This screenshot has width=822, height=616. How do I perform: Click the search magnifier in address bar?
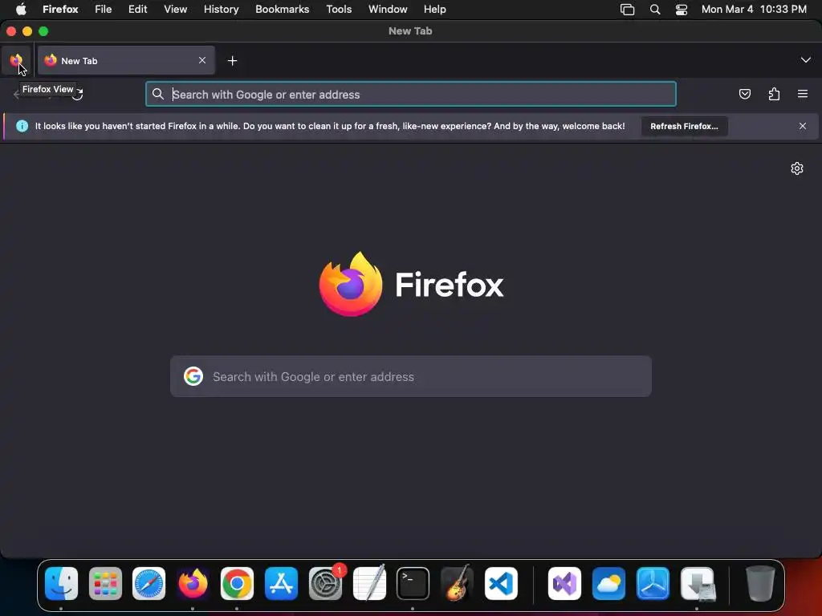pyautogui.click(x=158, y=95)
